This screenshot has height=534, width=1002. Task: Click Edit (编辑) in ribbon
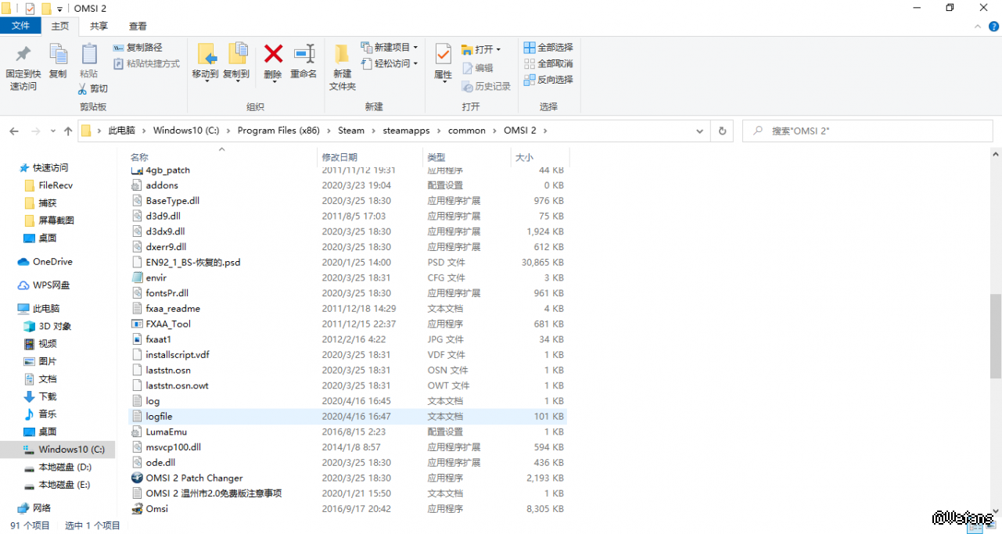[477, 68]
